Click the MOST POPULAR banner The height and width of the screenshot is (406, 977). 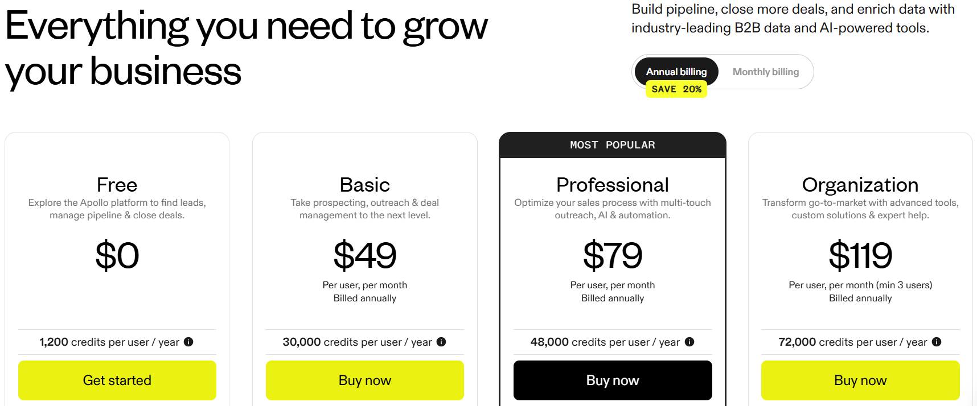612,144
